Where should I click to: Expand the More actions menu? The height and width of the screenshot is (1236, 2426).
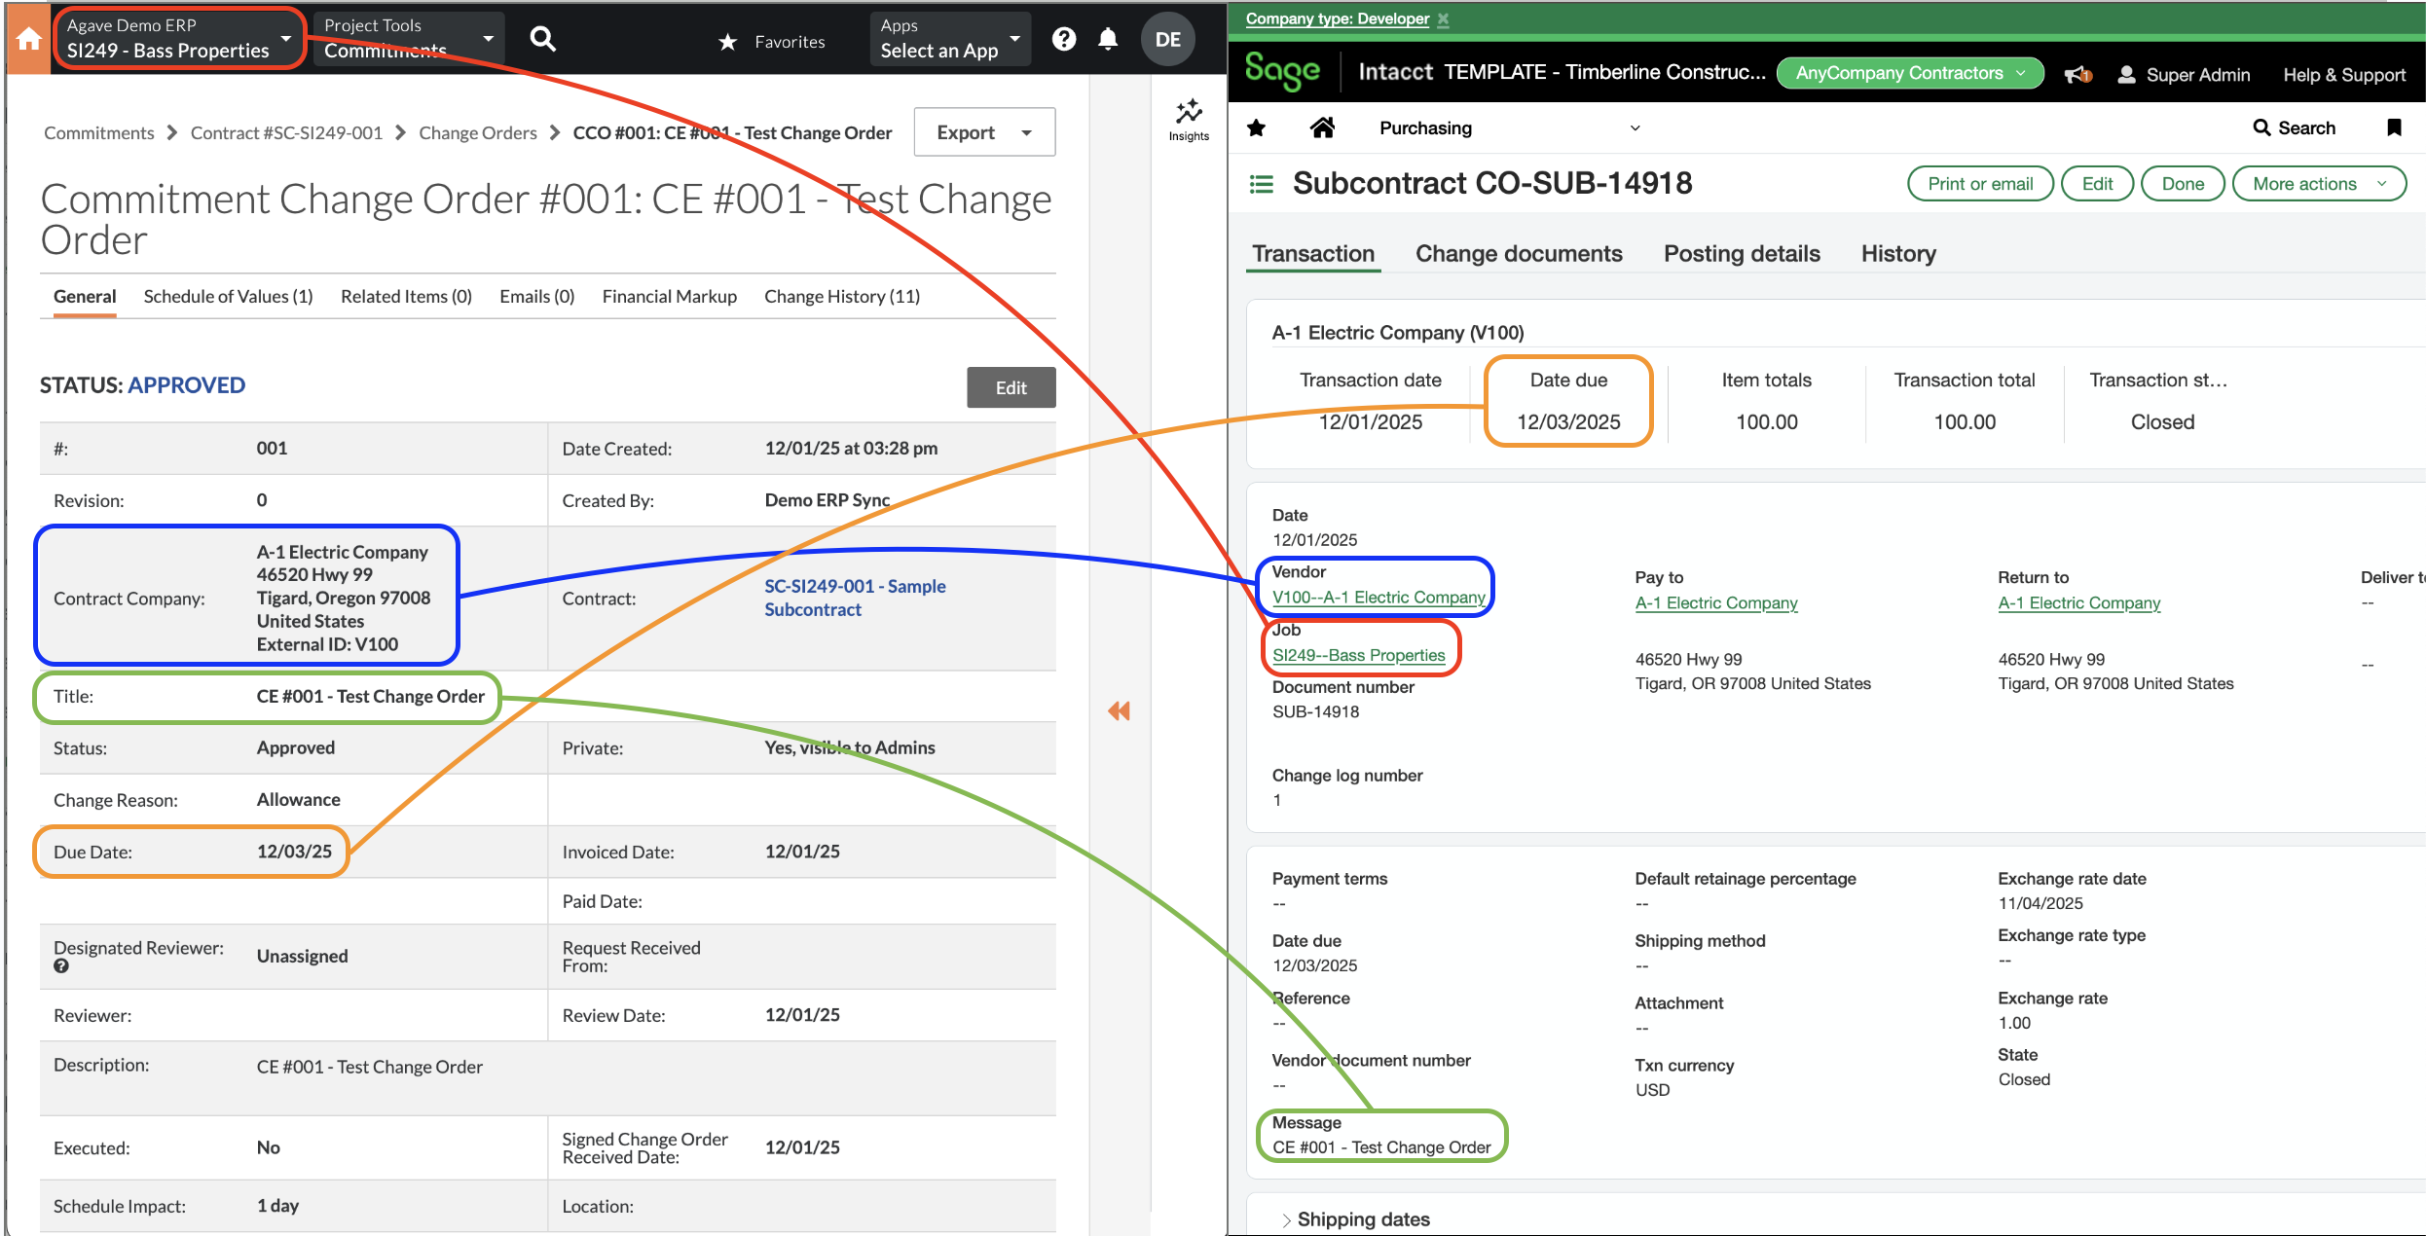tap(2318, 183)
